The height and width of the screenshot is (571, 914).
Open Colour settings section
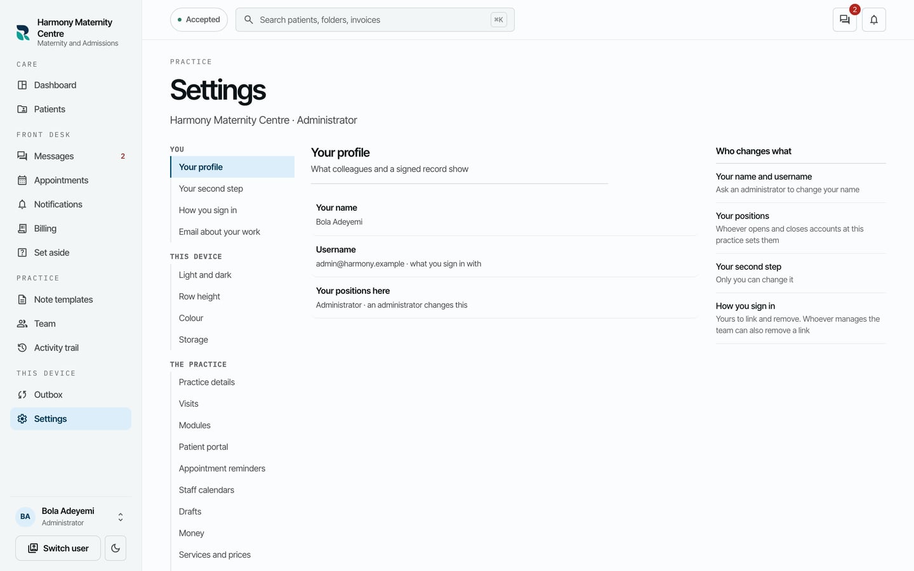tap(232, 318)
